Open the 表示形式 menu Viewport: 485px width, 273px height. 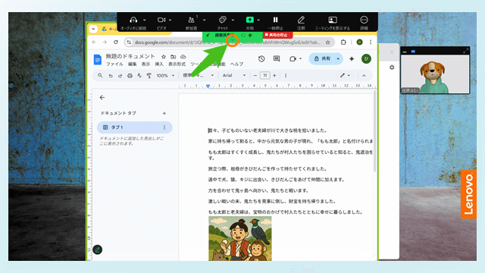tap(177, 64)
